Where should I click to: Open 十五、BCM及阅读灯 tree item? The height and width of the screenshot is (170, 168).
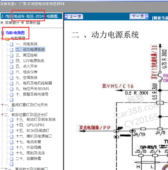tap(32, 131)
